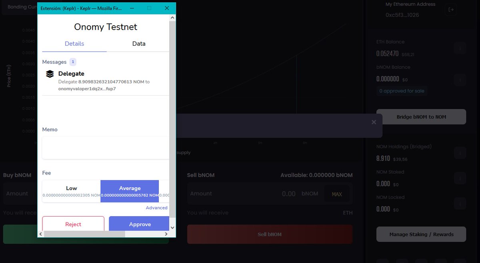Reject the Keplr delegate transaction
The width and height of the screenshot is (480, 263).
[73, 224]
